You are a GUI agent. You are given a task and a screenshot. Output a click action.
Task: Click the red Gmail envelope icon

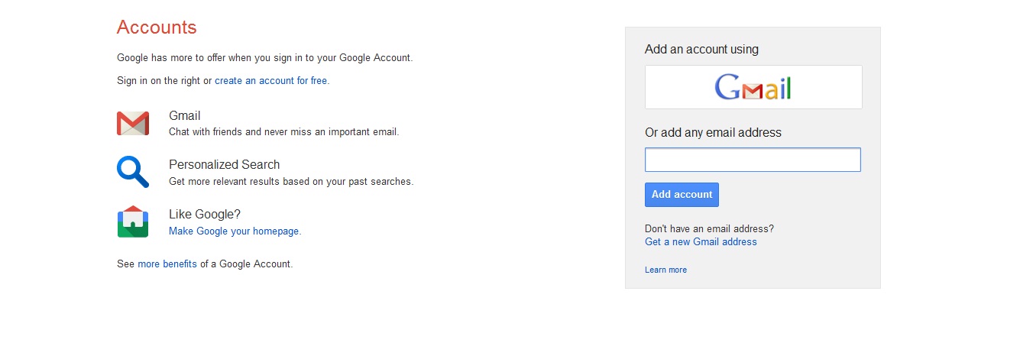click(133, 123)
